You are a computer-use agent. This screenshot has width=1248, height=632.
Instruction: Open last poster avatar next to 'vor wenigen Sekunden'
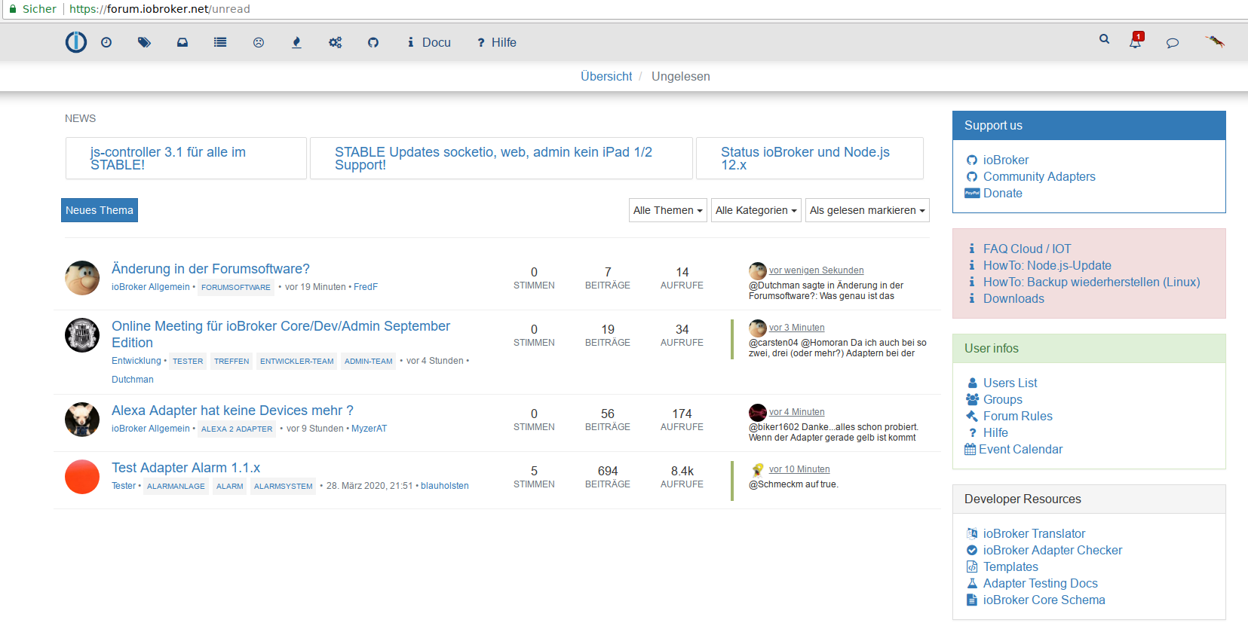(x=758, y=271)
